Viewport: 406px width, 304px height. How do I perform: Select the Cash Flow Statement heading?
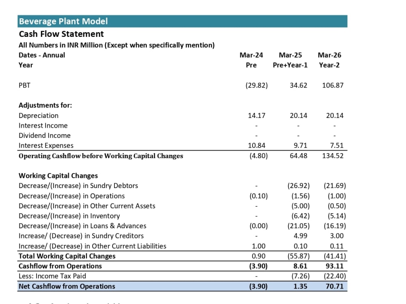coord(61,34)
